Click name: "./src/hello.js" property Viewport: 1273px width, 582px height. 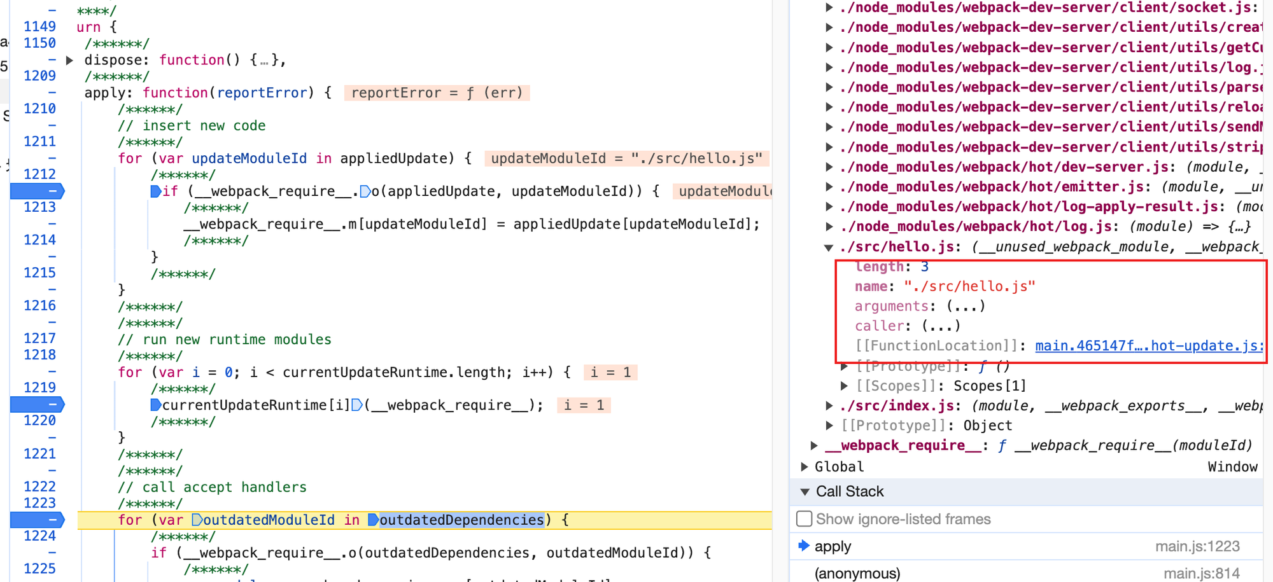(945, 287)
